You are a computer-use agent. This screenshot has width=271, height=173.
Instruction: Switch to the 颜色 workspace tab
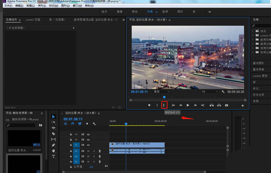coord(135,12)
